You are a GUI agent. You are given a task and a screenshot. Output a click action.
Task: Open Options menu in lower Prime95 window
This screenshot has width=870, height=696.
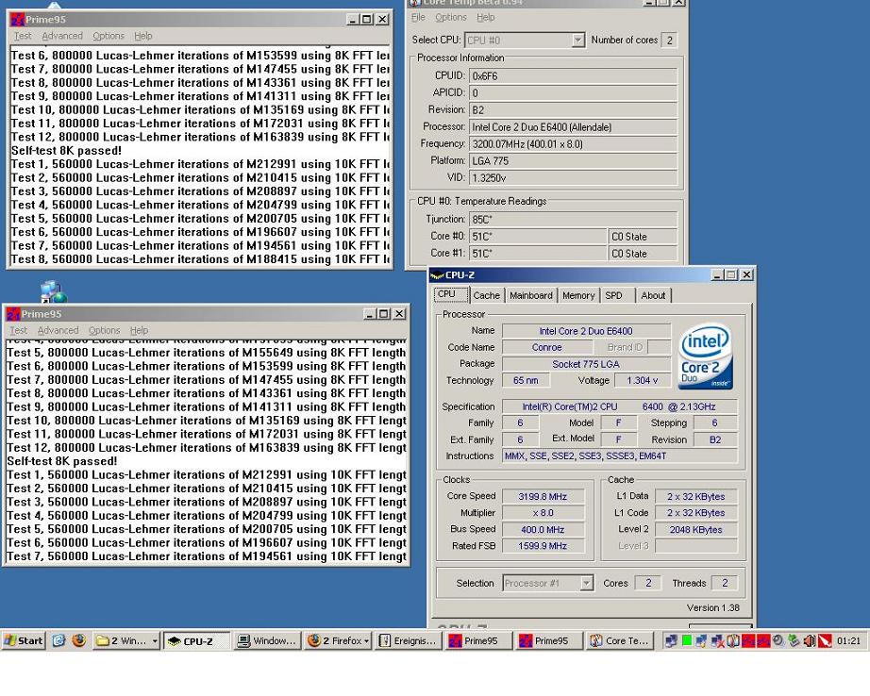[105, 330]
